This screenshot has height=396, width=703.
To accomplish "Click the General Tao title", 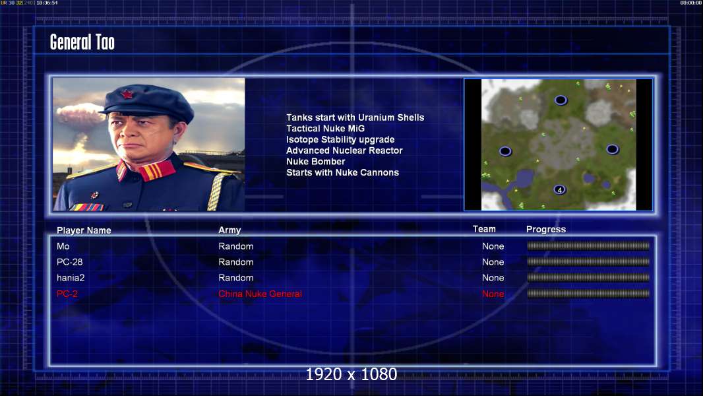I will click(x=82, y=42).
